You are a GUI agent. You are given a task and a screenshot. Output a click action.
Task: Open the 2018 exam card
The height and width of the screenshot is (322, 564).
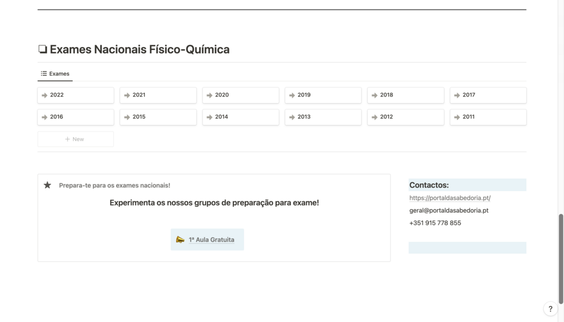[406, 95]
